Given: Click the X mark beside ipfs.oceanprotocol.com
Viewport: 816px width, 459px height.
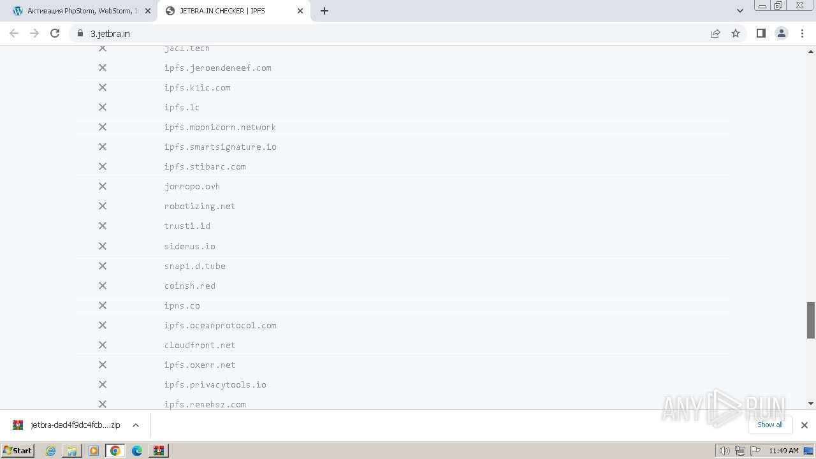Looking at the screenshot, I should (x=103, y=325).
